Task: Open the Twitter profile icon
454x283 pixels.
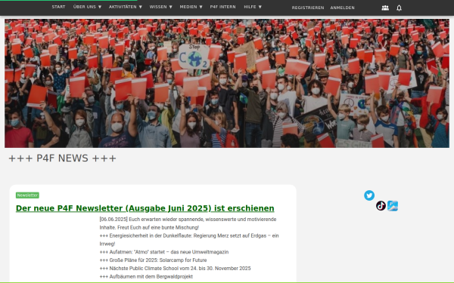Action: [x=369, y=195]
